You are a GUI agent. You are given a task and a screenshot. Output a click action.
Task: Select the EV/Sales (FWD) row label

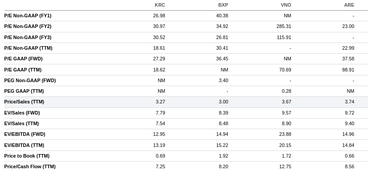[x=22, y=113]
